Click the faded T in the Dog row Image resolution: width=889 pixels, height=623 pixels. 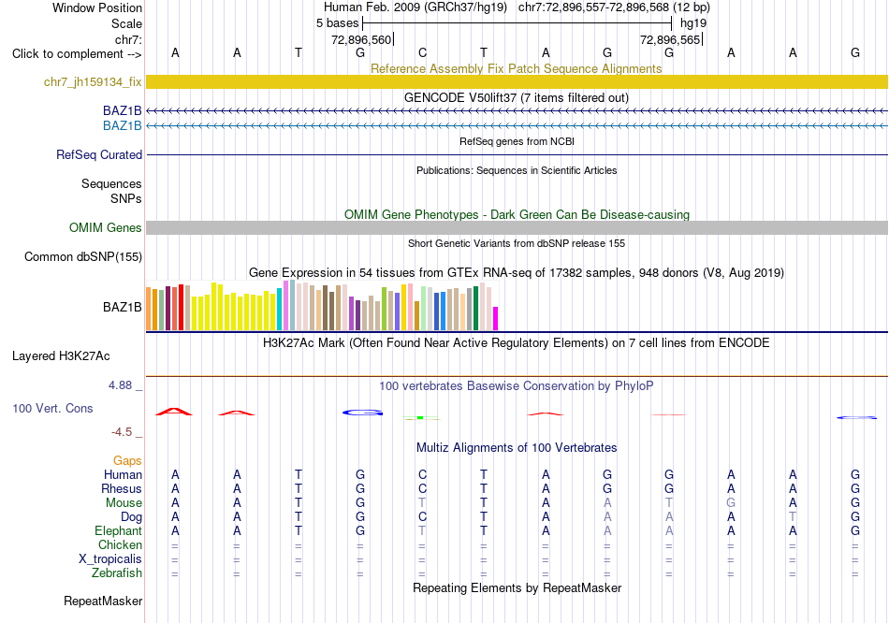[x=793, y=516]
